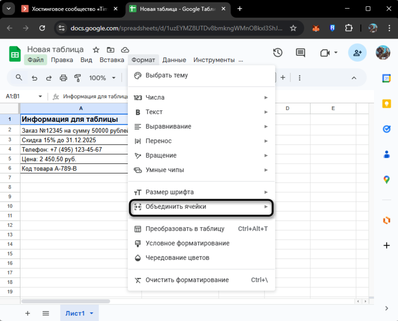Open version history clock icon
This screenshot has height=321, width=398.
pos(277,53)
